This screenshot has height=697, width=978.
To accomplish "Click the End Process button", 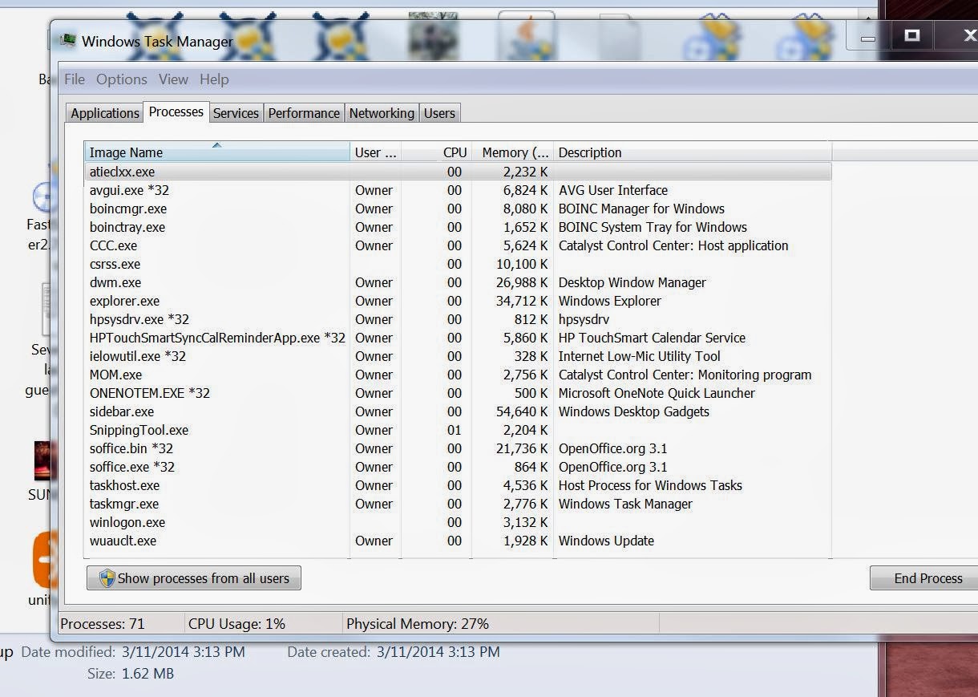I will coord(924,578).
